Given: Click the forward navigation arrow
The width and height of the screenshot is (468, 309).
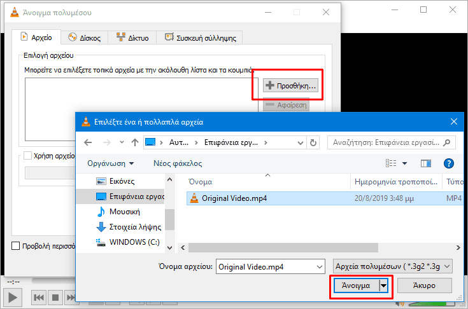Looking at the screenshot, I should tap(106, 142).
